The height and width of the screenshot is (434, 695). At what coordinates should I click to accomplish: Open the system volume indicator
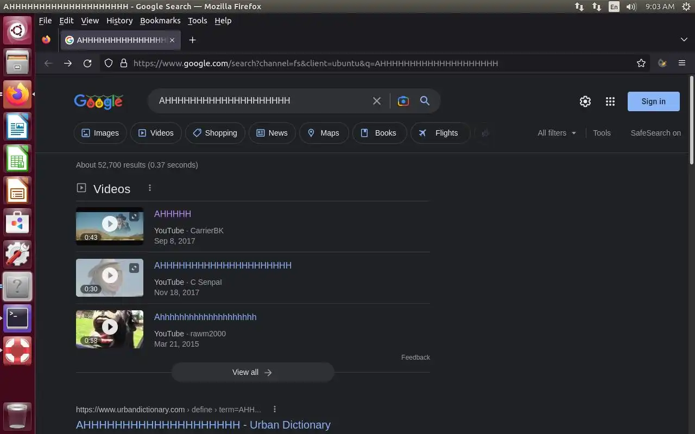(631, 7)
